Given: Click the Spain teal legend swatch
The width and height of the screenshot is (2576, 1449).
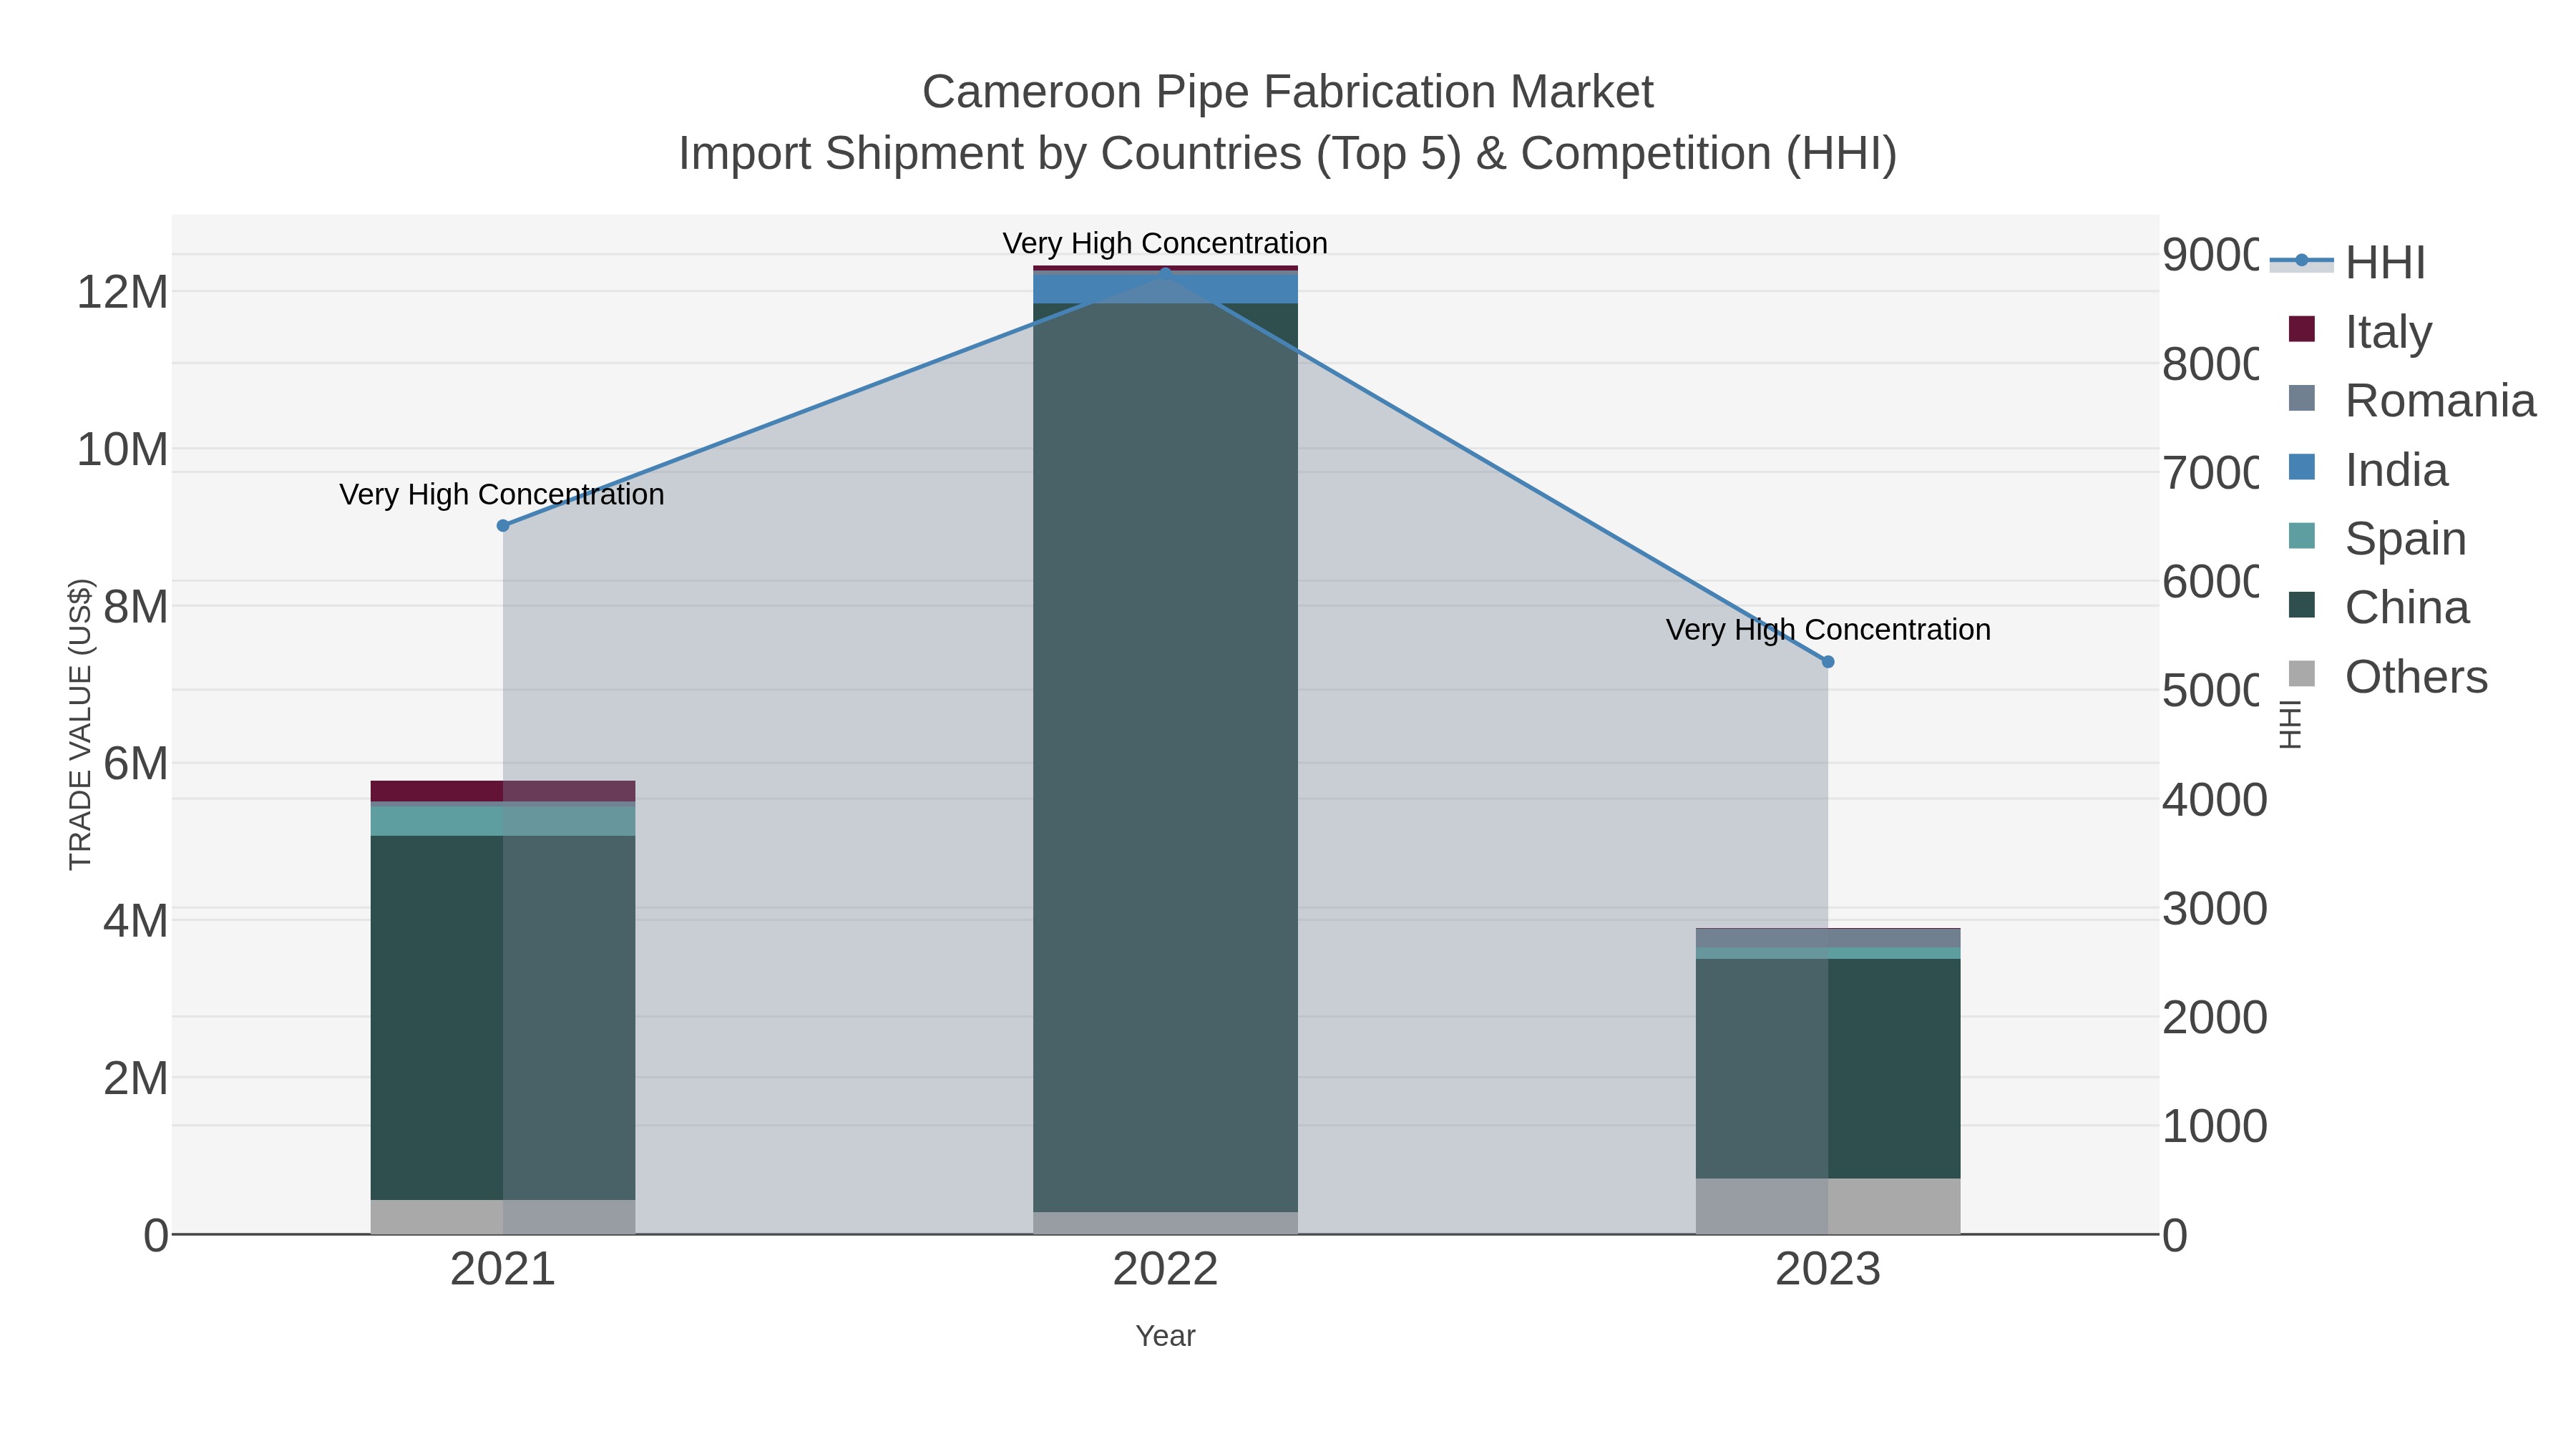Looking at the screenshot, I should pyautogui.click(x=2302, y=536).
